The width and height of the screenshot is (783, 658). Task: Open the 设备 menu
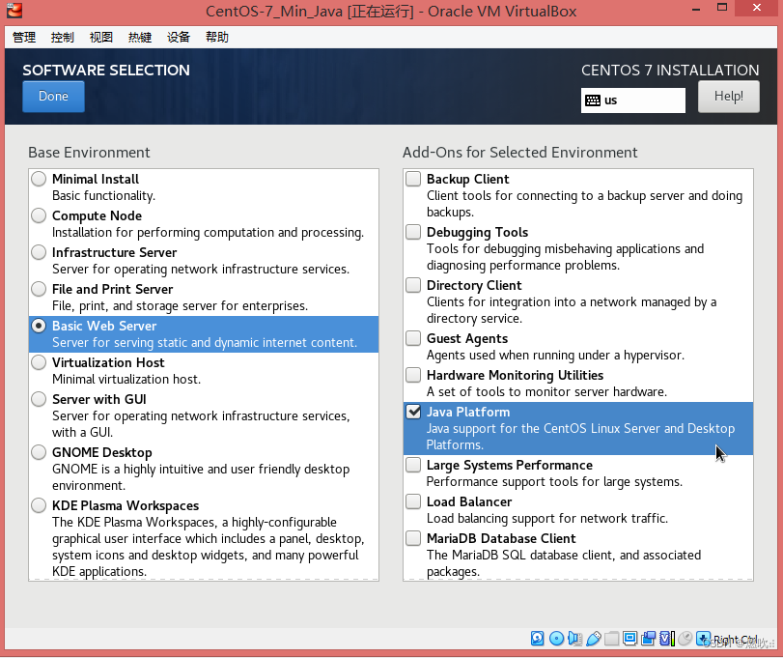click(x=179, y=38)
